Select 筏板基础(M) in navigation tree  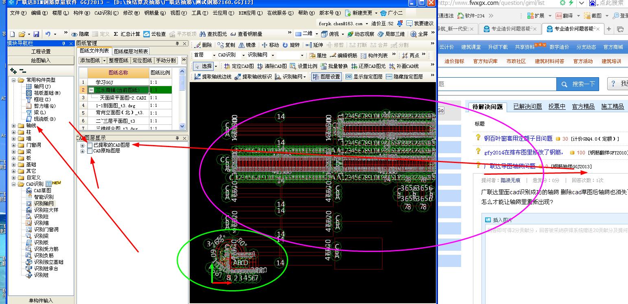(x=47, y=93)
